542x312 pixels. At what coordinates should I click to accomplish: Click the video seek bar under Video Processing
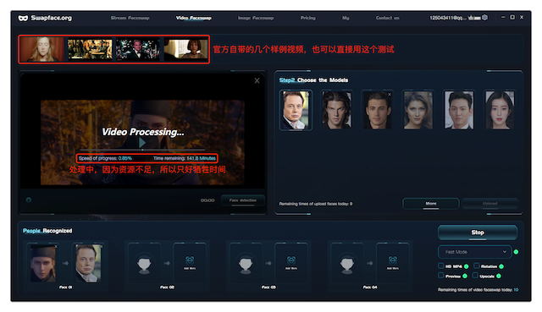point(142,151)
